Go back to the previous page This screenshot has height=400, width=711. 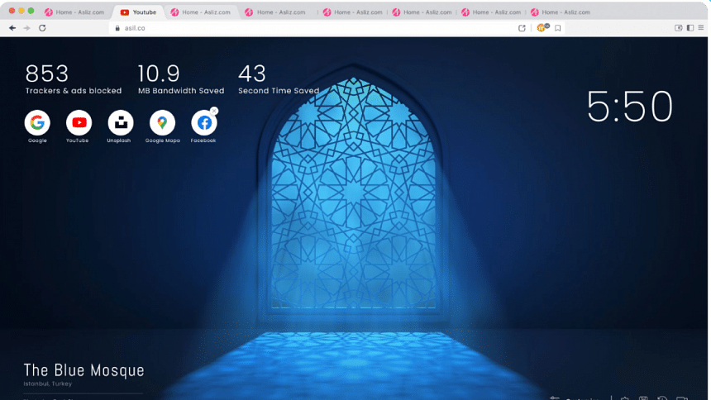pos(12,27)
